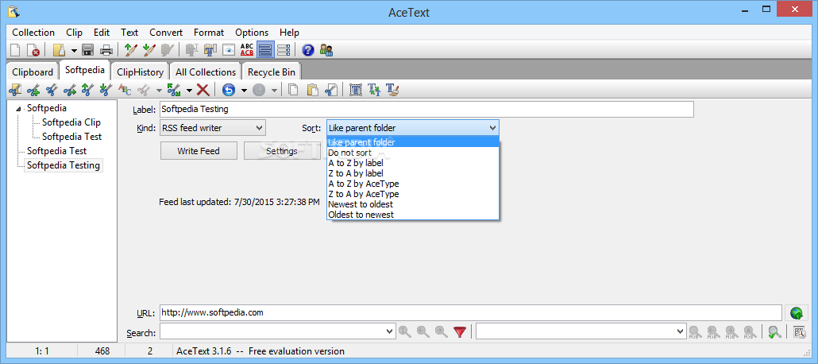The image size is (818, 364).
Task: Open the Recycle Bin tab
Action: click(272, 72)
